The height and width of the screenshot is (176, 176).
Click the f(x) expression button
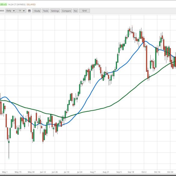(76, 11)
